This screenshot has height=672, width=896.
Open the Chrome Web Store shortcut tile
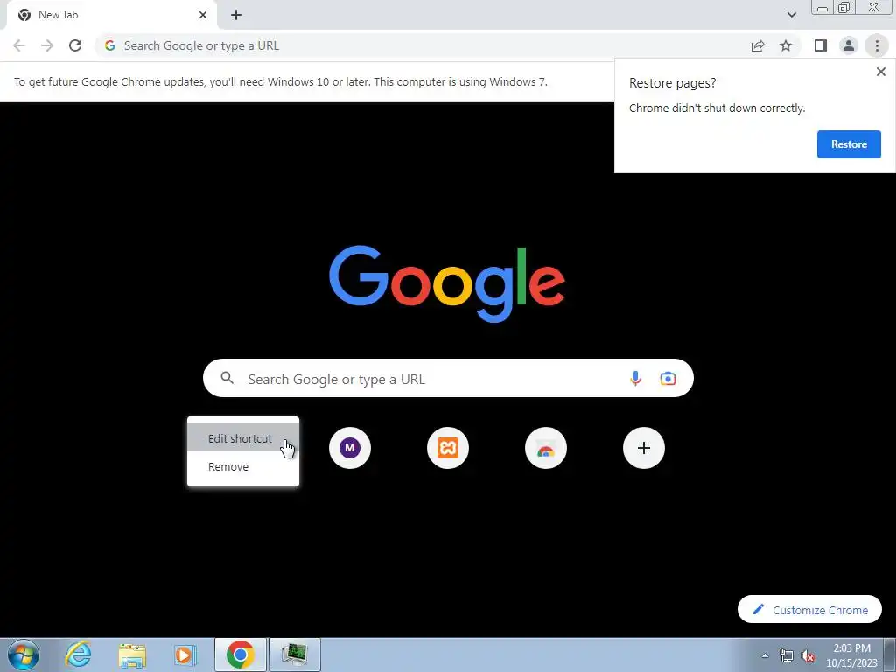point(546,448)
